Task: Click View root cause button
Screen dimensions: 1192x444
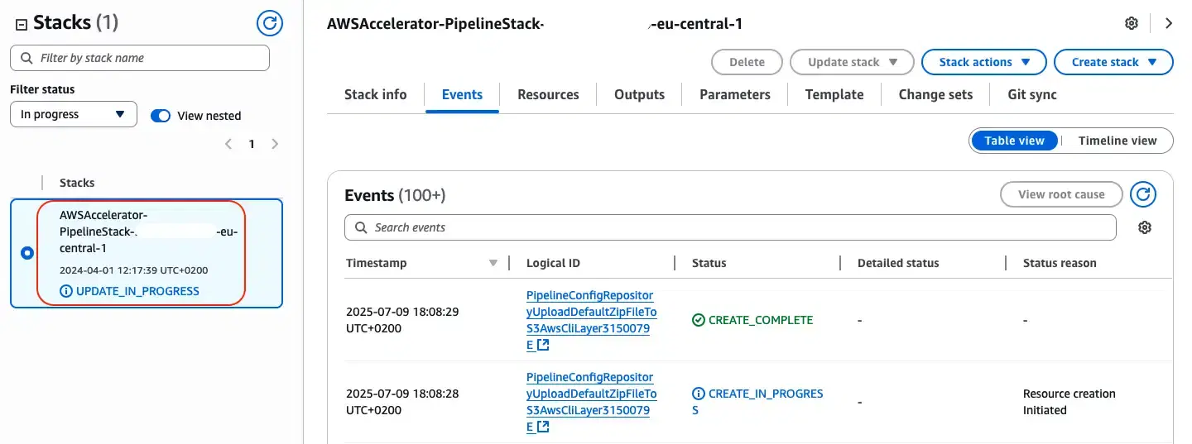Action: tap(1061, 194)
